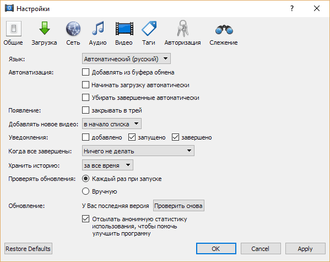Image resolution: width=330 pixels, height=262 pixels.
Task: Toggle закрывать в трей checkbox
Action: 85,110
